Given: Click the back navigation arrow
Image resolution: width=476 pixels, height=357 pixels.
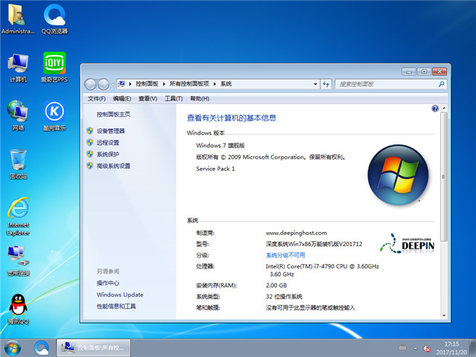Looking at the screenshot, I should pos(90,84).
